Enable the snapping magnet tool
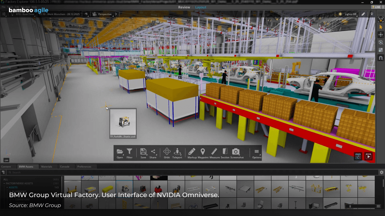Viewport: 385px width, 216px height. (381, 58)
